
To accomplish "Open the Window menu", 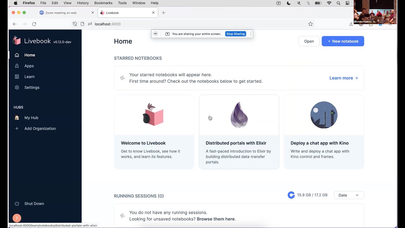I will point(139,3).
